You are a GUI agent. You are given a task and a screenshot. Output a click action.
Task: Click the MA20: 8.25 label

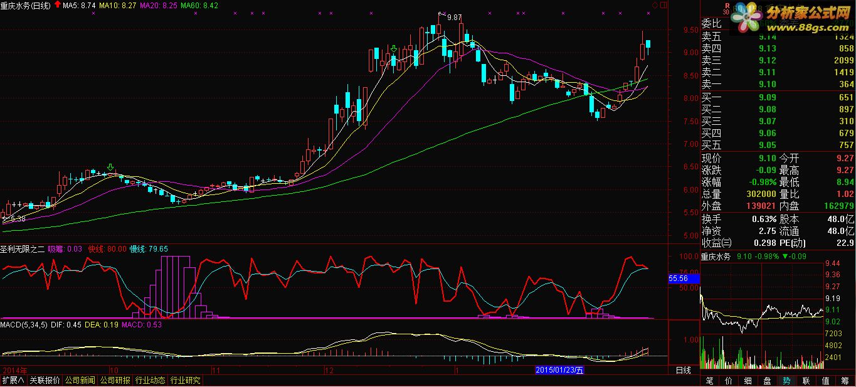click(159, 6)
